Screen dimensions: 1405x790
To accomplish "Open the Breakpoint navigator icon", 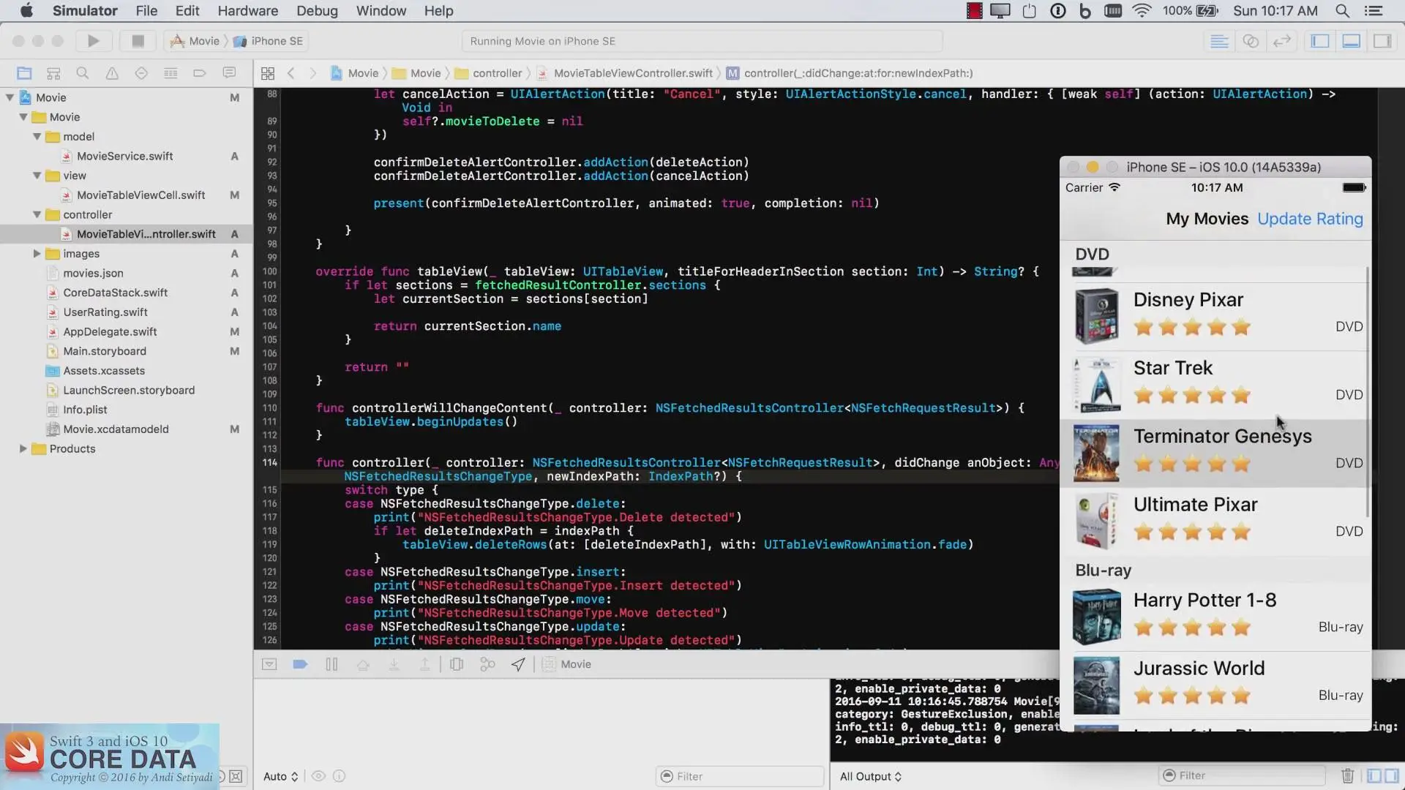I will coord(200,73).
